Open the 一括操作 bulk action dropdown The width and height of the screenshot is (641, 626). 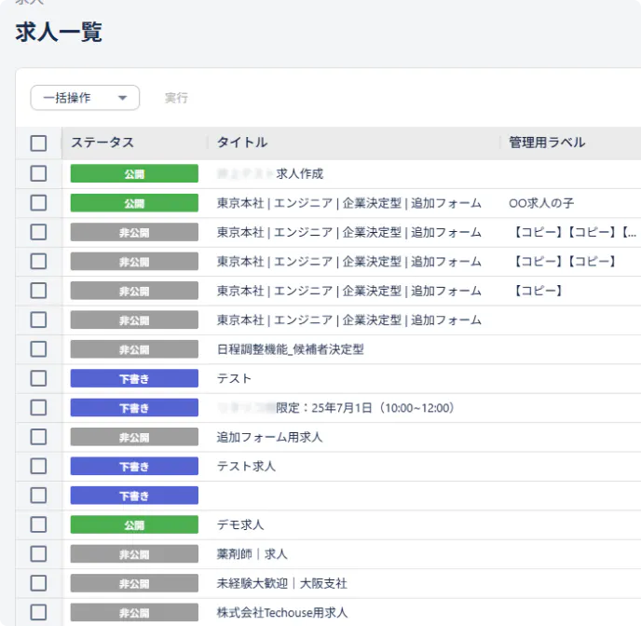85,98
